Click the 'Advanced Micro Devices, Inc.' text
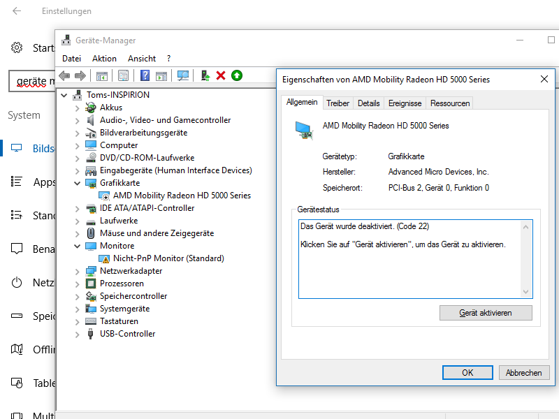This screenshot has width=559, height=419. (438, 172)
